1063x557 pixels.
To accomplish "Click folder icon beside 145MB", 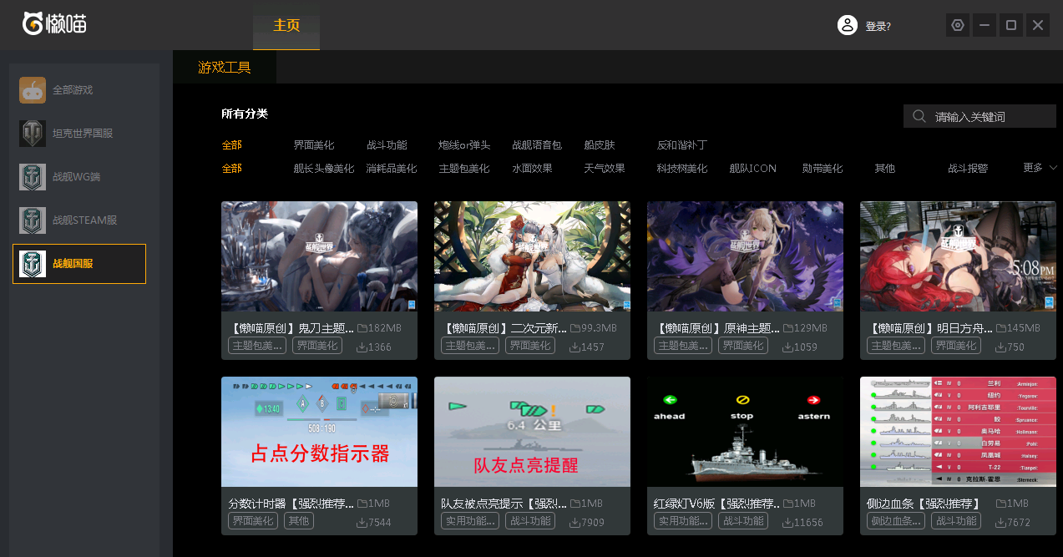I will 1001,328.
